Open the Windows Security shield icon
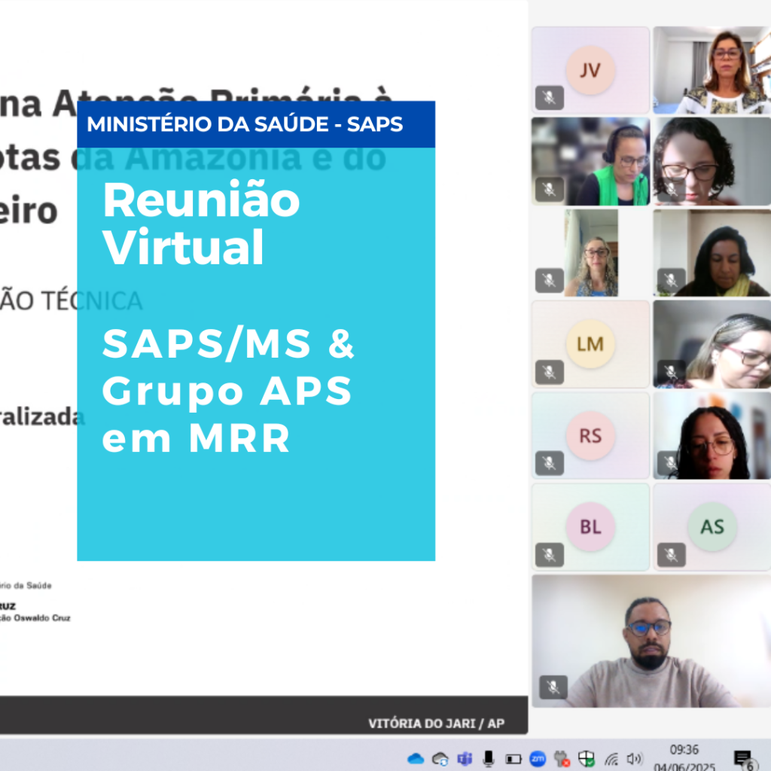 [586, 759]
